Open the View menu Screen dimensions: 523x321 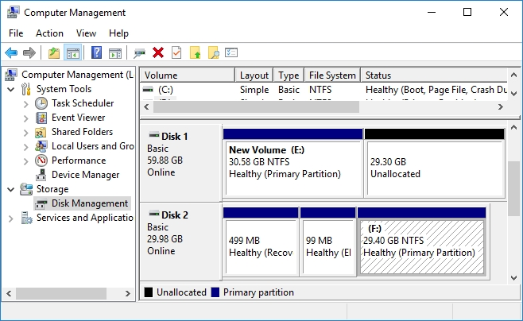tap(86, 33)
